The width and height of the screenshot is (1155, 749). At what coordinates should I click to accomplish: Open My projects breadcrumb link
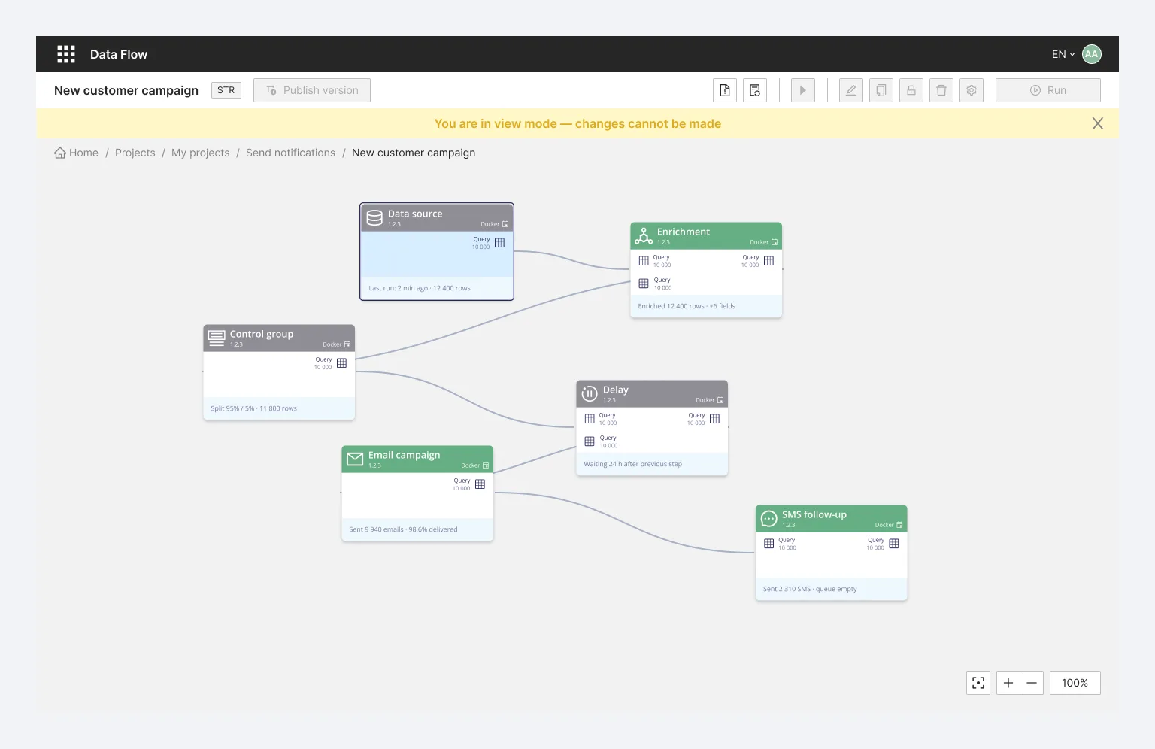tap(201, 153)
